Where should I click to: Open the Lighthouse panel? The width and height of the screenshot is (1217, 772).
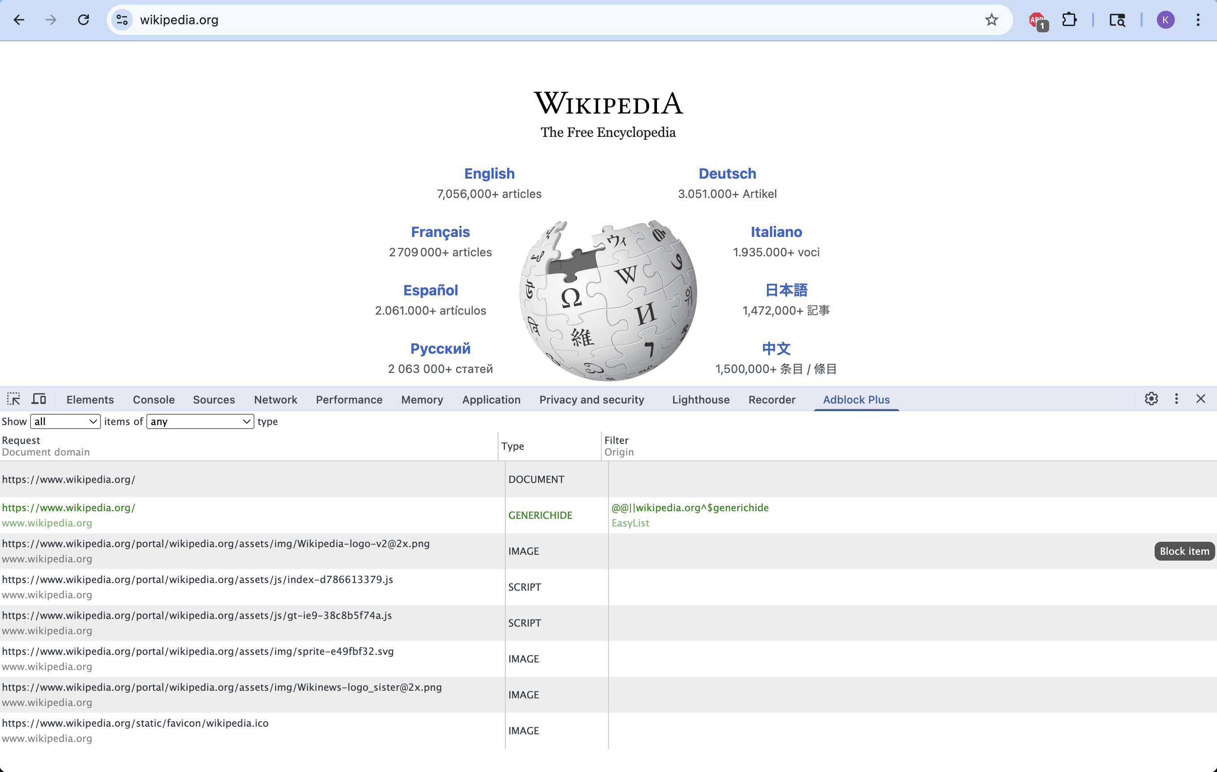(700, 399)
